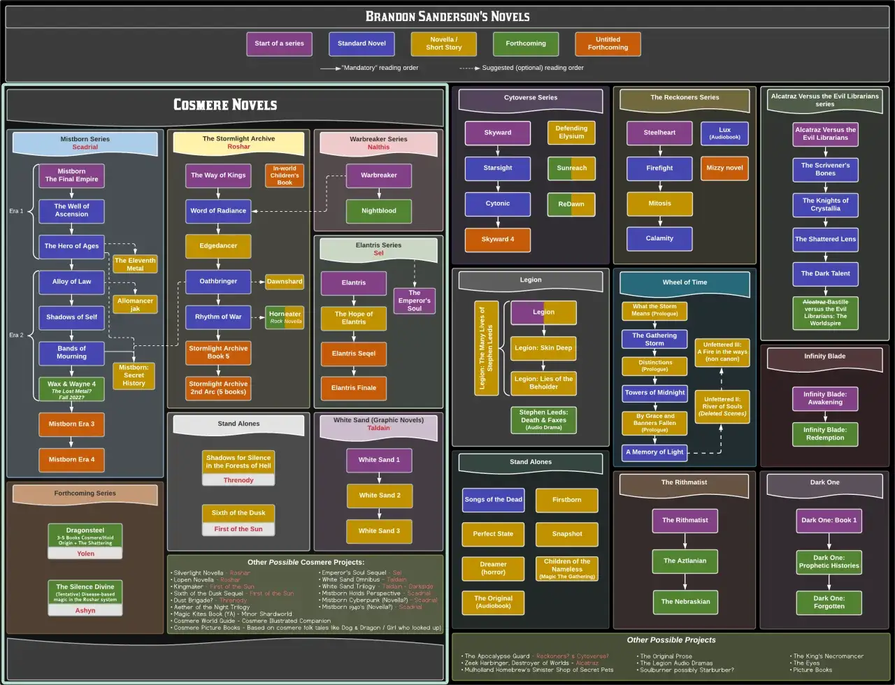The height and width of the screenshot is (685, 895).
Task: Select the "White Sand 3" box
Action: (x=379, y=531)
